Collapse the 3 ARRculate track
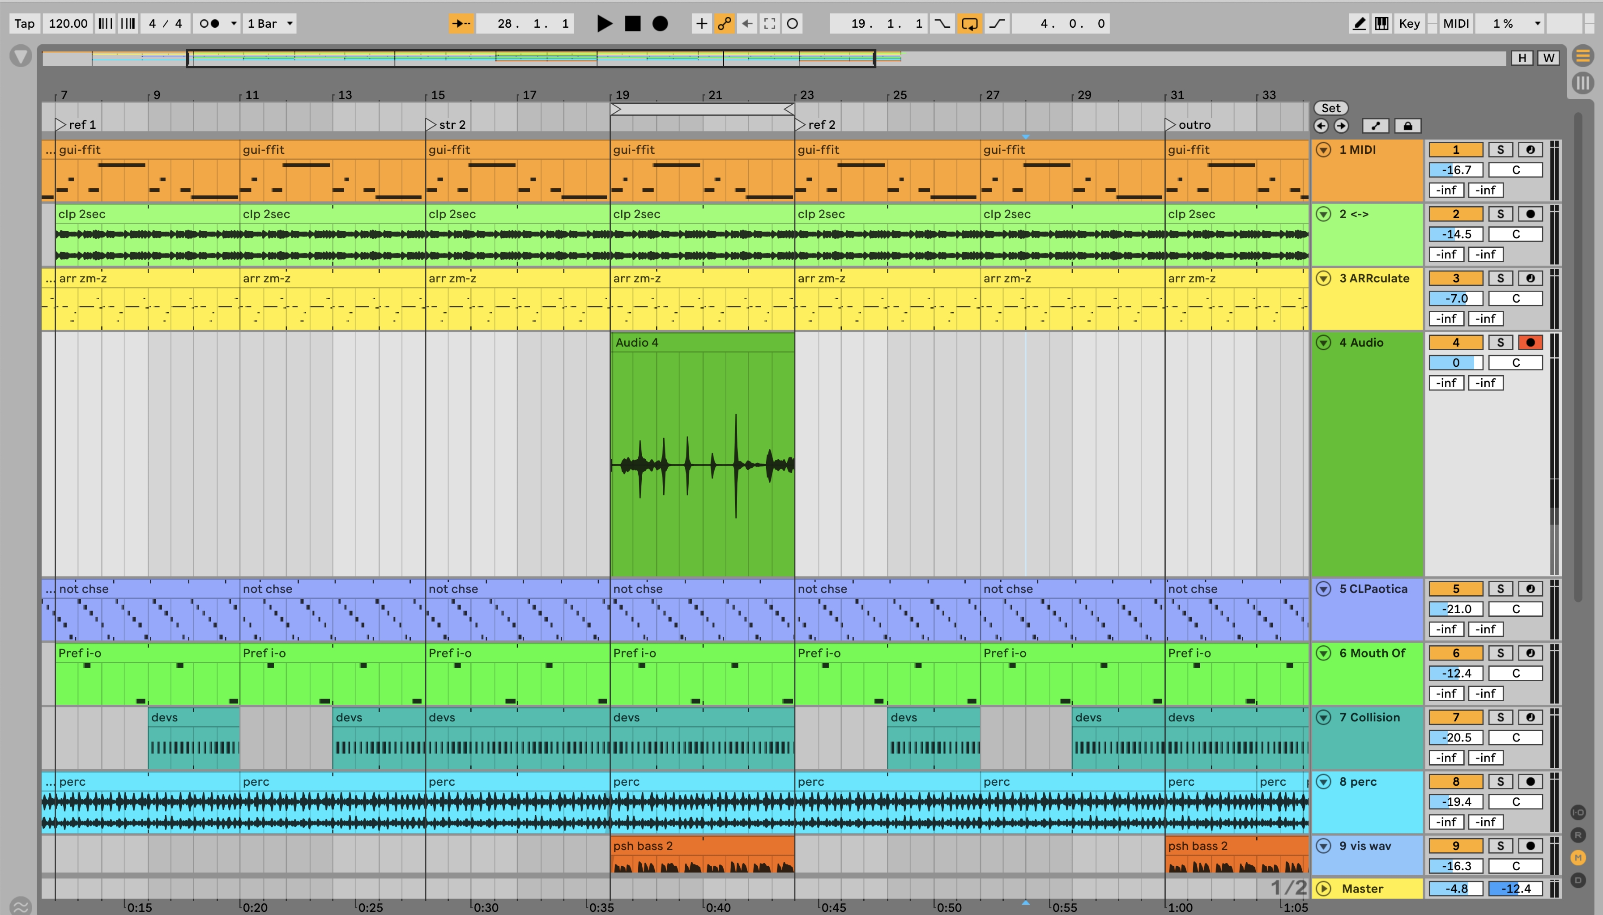This screenshot has height=915, width=1603. pyautogui.click(x=1323, y=279)
